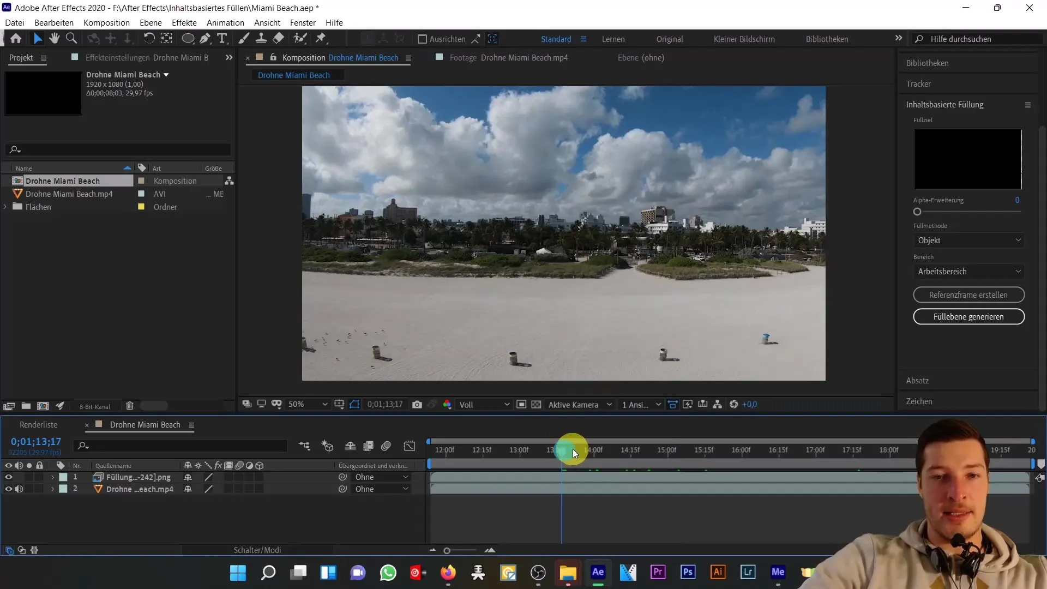The height and width of the screenshot is (589, 1047).
Task: Open parent dropdown Ohne for layer 2
Action: tap(382, 489)
